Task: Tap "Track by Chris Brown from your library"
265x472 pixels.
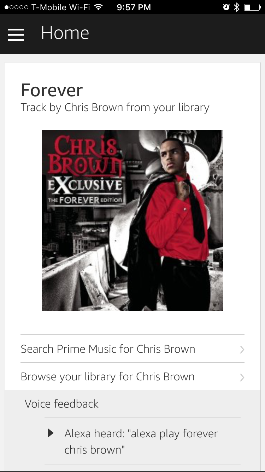Action: [115, 108]
